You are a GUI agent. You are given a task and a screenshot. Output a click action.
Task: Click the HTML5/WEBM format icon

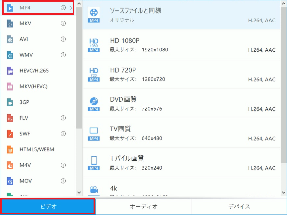pos(10,150)
